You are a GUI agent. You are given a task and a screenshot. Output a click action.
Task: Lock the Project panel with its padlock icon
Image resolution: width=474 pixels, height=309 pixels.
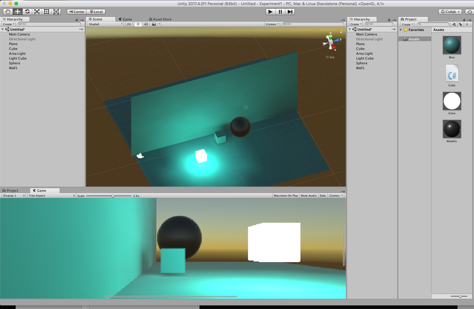(x=464, y=20)
